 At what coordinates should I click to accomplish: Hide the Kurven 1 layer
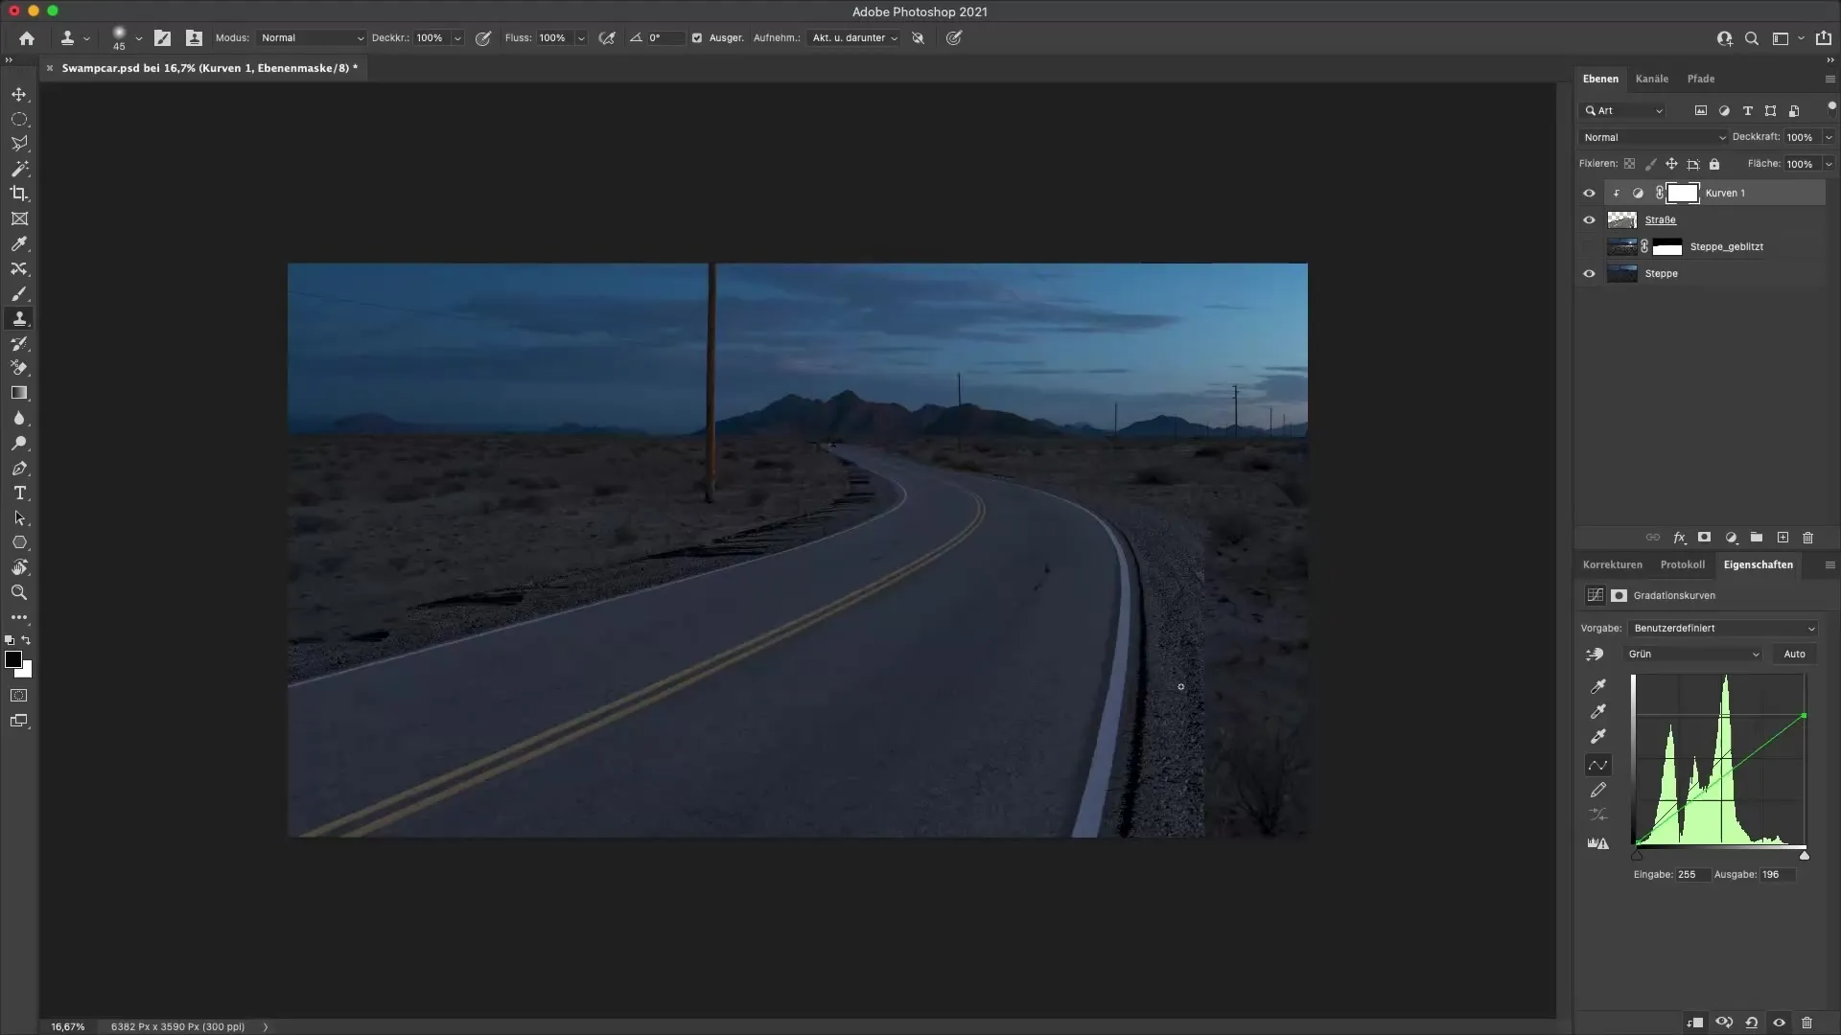1589,194
